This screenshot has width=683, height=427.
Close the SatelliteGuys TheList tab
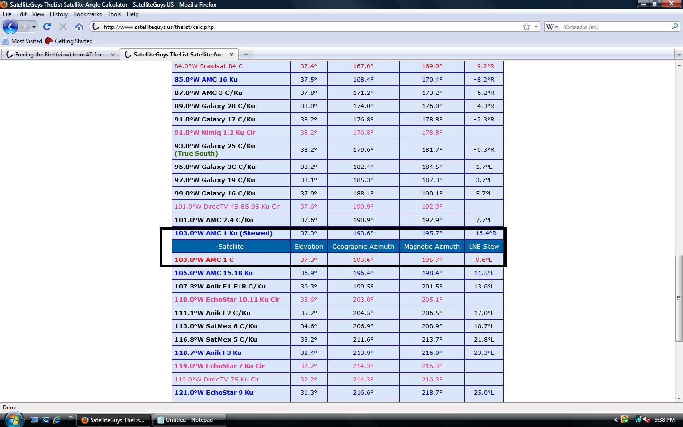(231, 55)
